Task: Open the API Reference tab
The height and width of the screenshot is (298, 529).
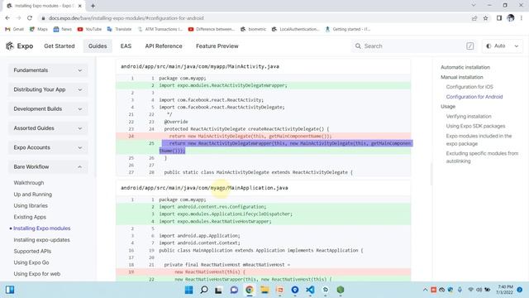Action: tap(164, 46)
